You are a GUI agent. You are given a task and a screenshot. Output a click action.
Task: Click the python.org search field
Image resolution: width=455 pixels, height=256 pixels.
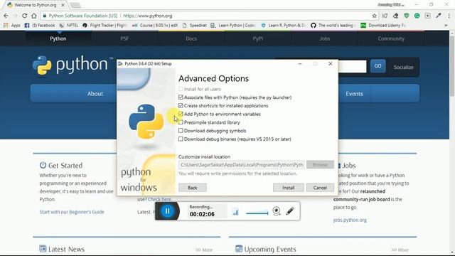click(353, 66)
